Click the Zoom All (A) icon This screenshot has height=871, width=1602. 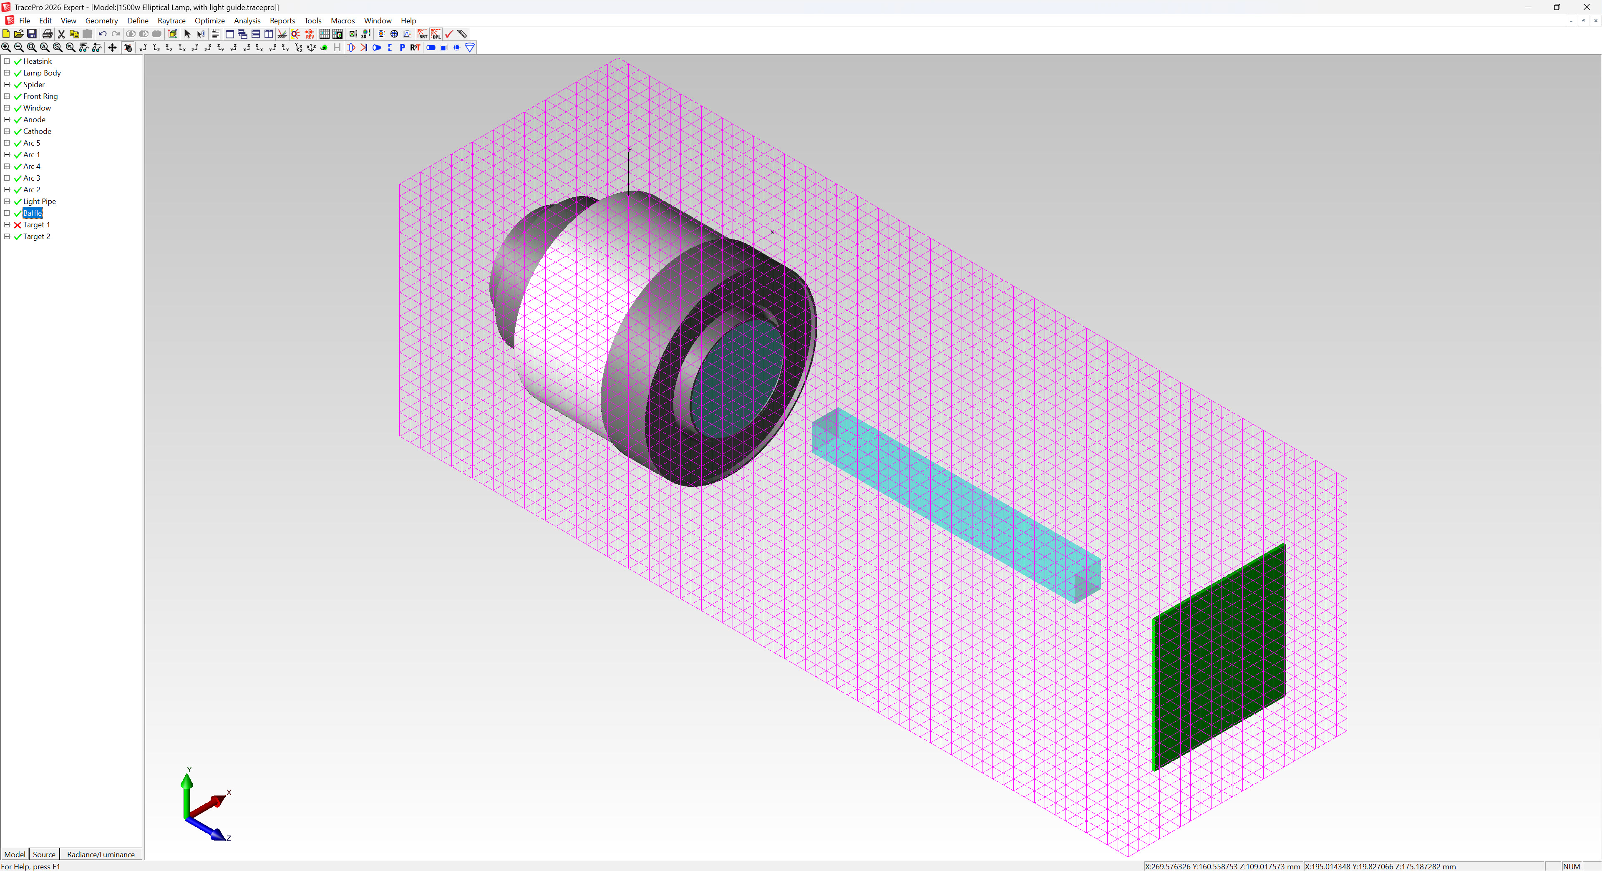coord(45,47)
